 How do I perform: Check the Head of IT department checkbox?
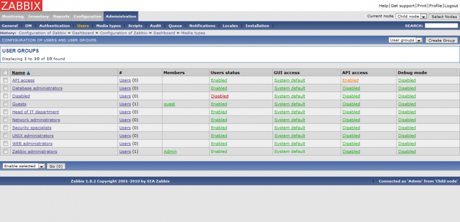coord(5,112)
